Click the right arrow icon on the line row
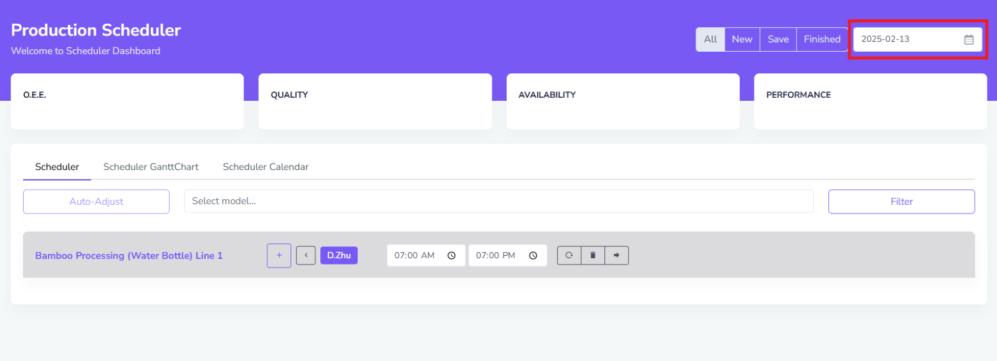 [616, 255]
